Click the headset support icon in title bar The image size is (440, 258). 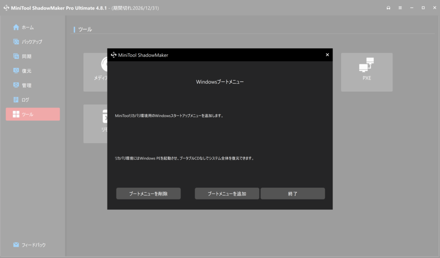pyautogui.click(x=388, y=8)
